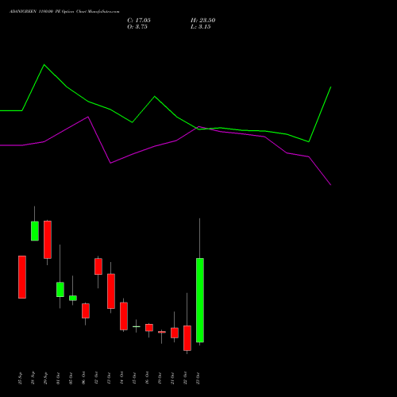Screen dimensions: 397x397
Task: Select the red candlestick above 22 Oct
Action: 187,338
